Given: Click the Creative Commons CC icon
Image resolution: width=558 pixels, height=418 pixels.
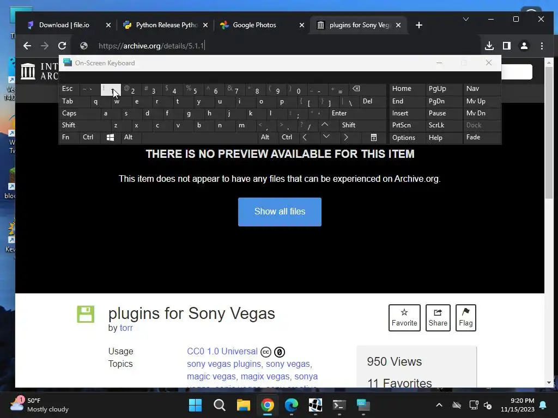Looking at the screenshot, I should [266, 352].
